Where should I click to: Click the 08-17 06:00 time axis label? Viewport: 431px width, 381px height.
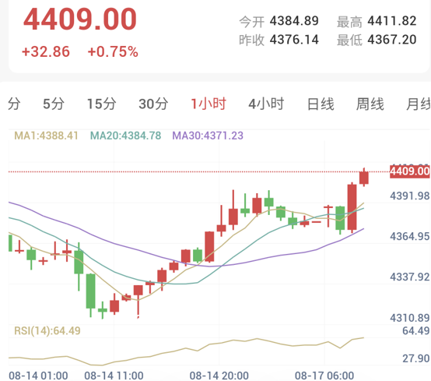click(324, 376)
